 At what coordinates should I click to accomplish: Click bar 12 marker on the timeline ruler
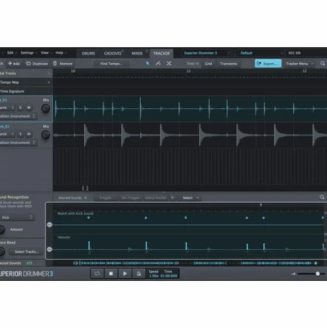pyautogui.click(x=305, y=71)
